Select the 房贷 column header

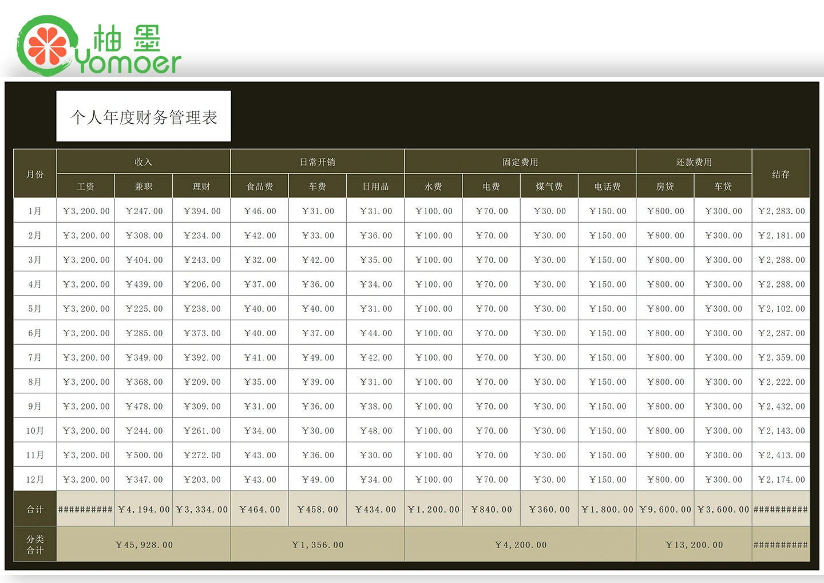pos(665,187)
